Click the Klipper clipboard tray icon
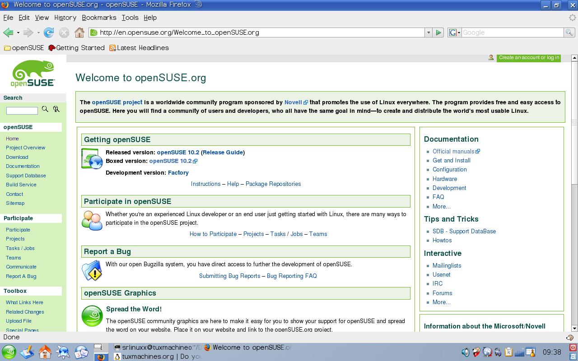Image resolution: width=578 pixels, height=361 pixels. (509, 352)
